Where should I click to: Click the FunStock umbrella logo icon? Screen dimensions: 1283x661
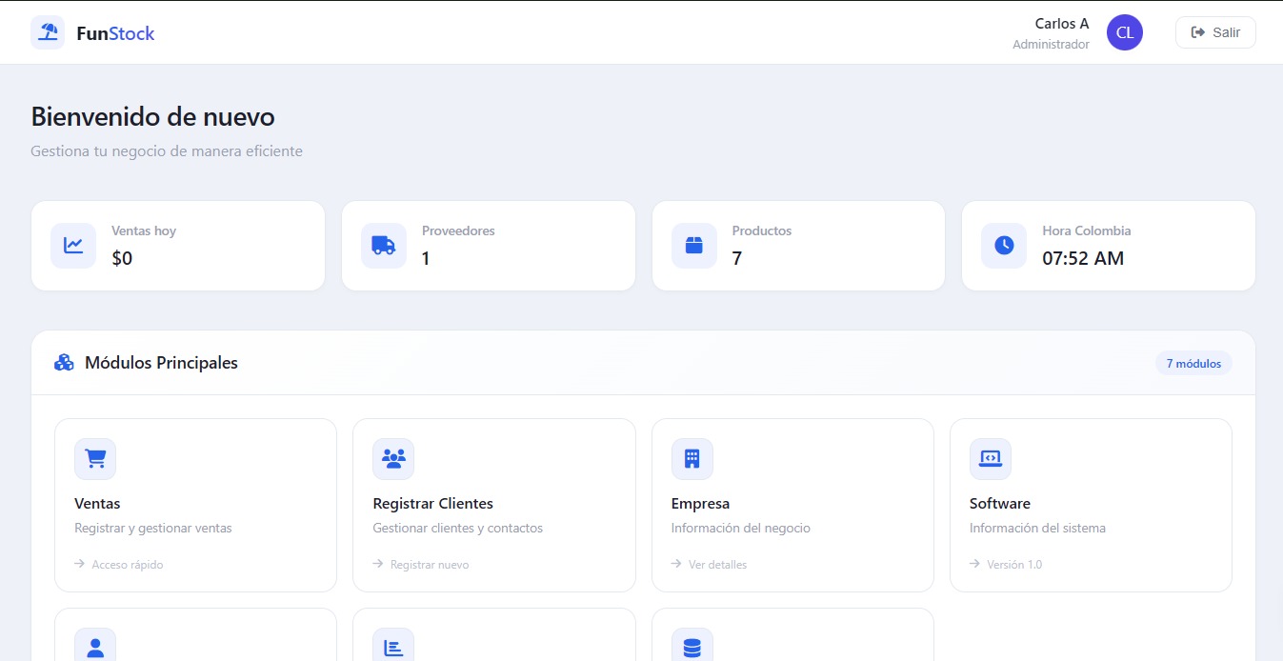[x=48, y=32]
